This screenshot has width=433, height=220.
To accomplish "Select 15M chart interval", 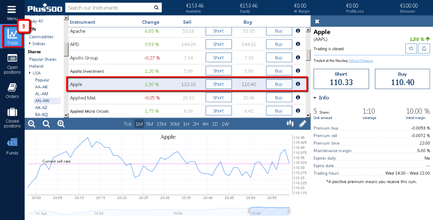I will click(x=161, y=124).
